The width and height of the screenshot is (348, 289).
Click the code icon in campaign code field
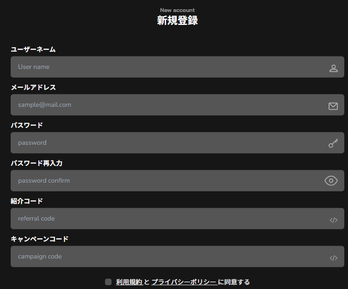pos(333,258)
